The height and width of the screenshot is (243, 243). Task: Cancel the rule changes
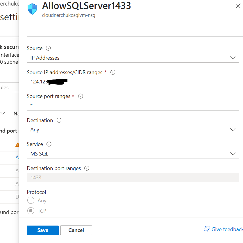pyautogui.click(x=76, y=230)
